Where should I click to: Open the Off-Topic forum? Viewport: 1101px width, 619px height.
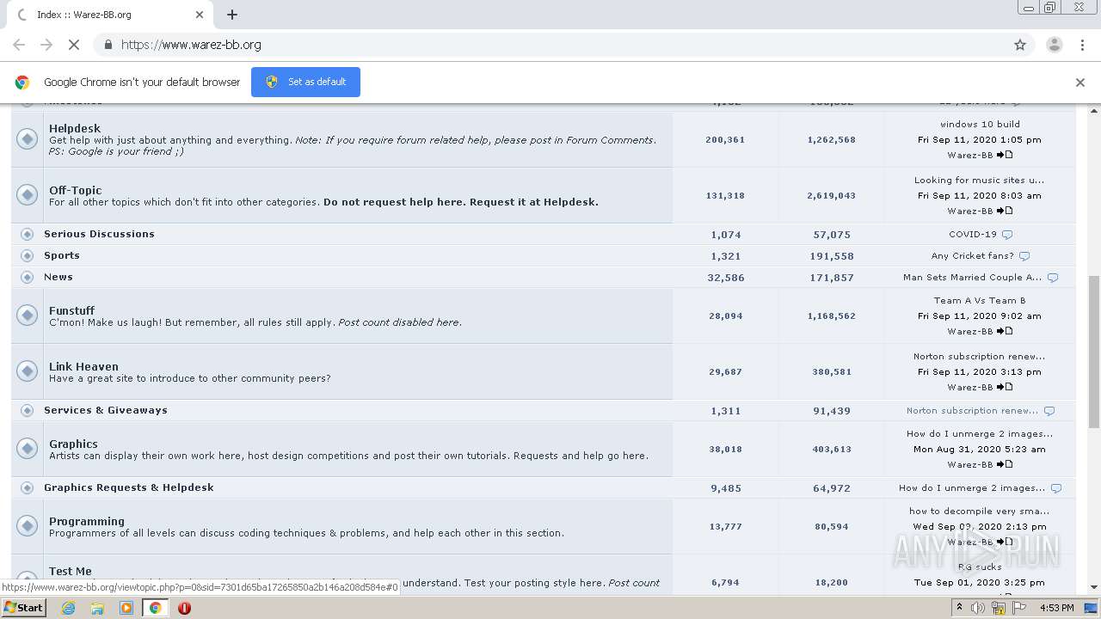pos(75,190)
